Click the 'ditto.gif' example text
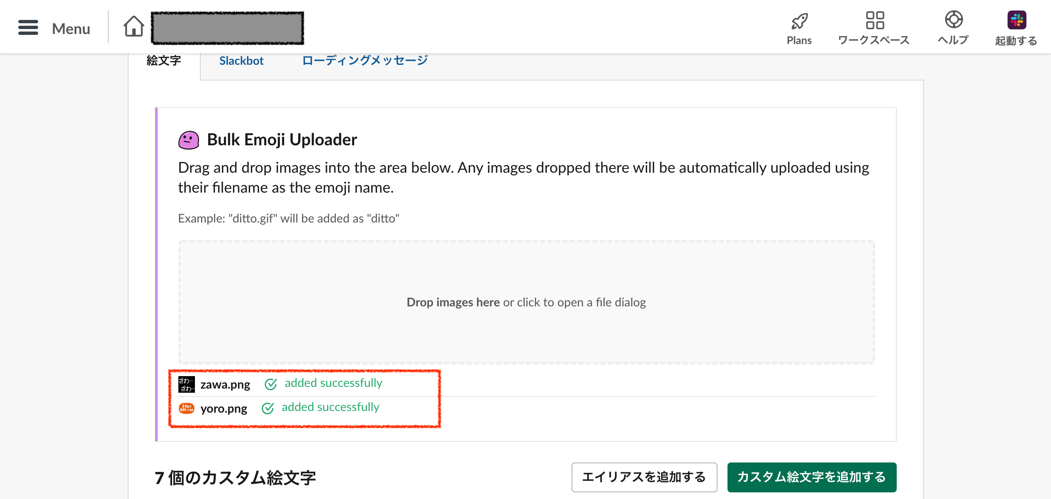The width and height of the screenshot is (1051, 499). pos(289,218)
